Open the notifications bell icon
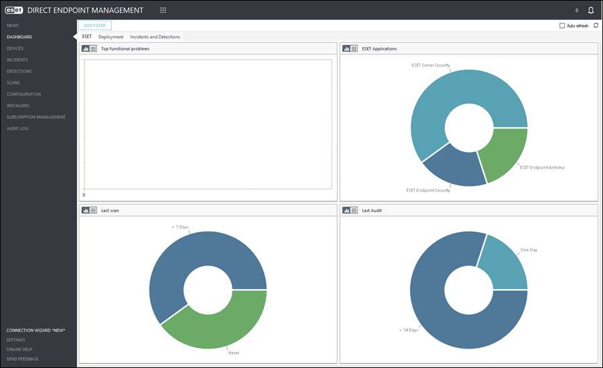Screen dimensions: 603x368 [x=591, y=11]
